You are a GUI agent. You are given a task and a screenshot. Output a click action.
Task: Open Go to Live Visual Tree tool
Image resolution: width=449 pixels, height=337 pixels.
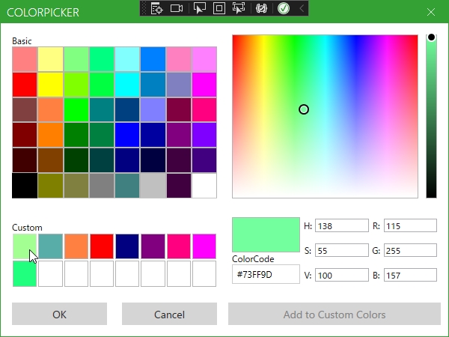tap(156, 8)
